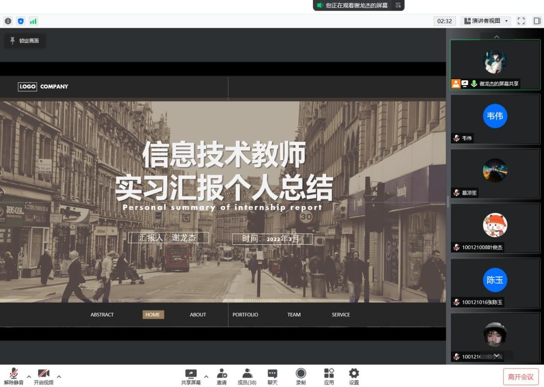Open the Invite (邀请) option

[222, 376]
